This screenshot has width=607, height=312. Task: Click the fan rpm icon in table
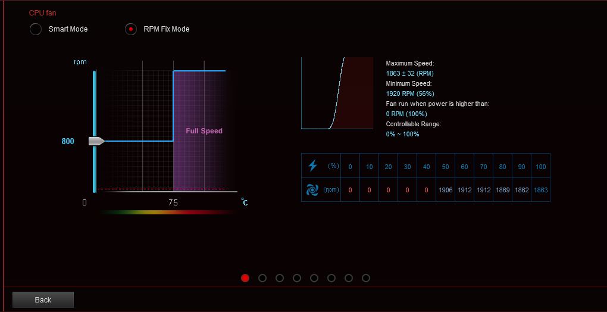(x=312, y=190)
